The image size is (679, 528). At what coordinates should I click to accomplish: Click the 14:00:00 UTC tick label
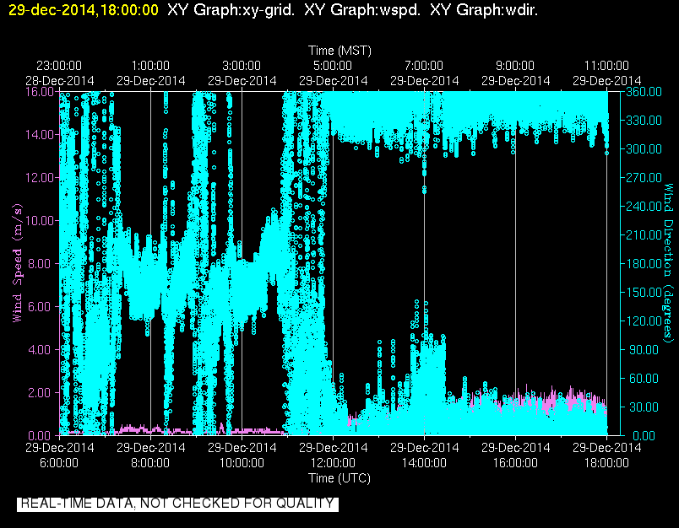pos(424,463)
